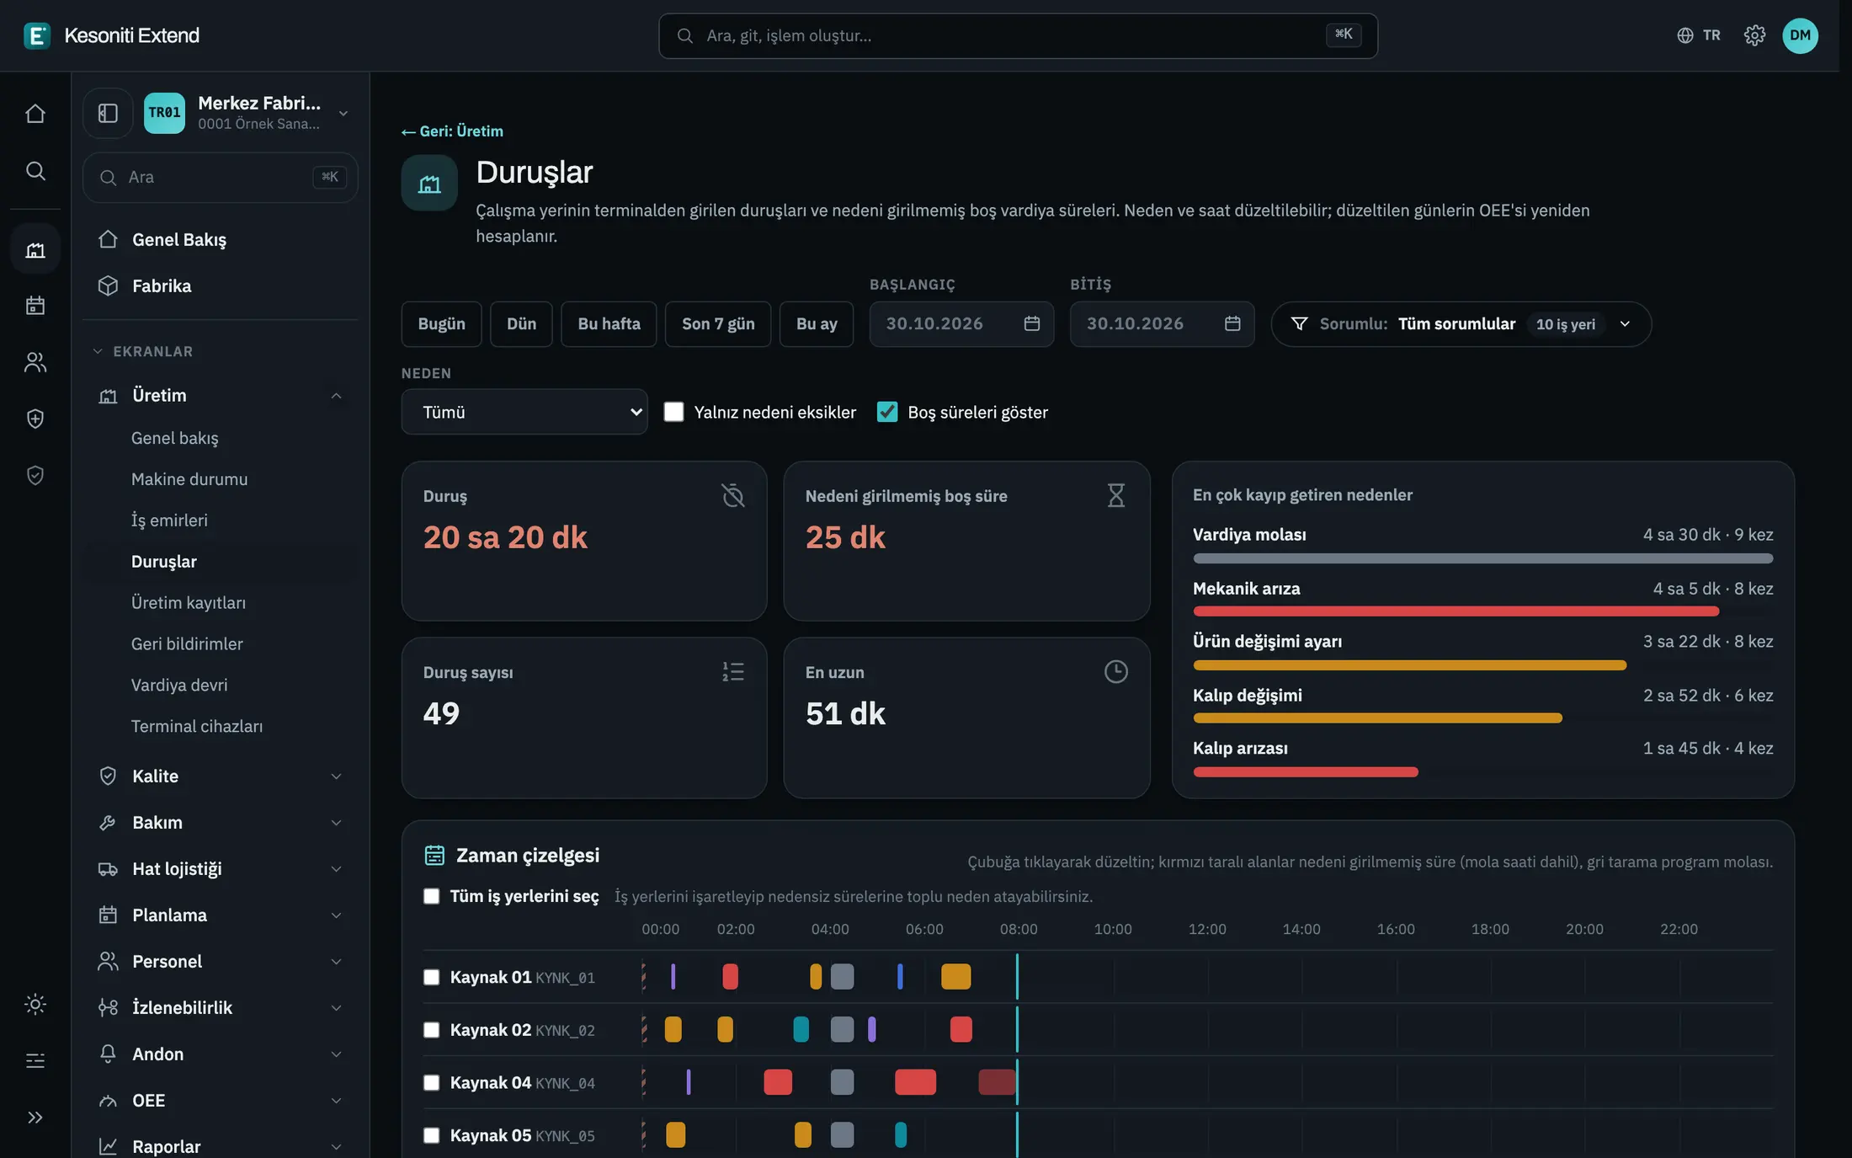Open 'Vardiya devri' in sidebar
The height and width of the screenshot is (1158, 1852).
179,686
